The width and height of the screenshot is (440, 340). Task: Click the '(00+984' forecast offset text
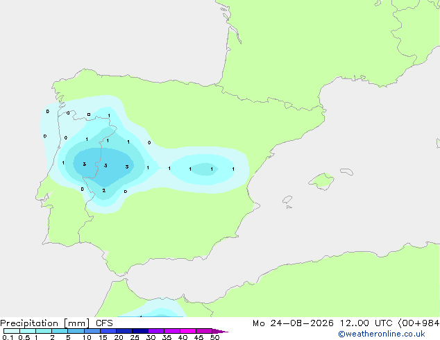point(418,323)
